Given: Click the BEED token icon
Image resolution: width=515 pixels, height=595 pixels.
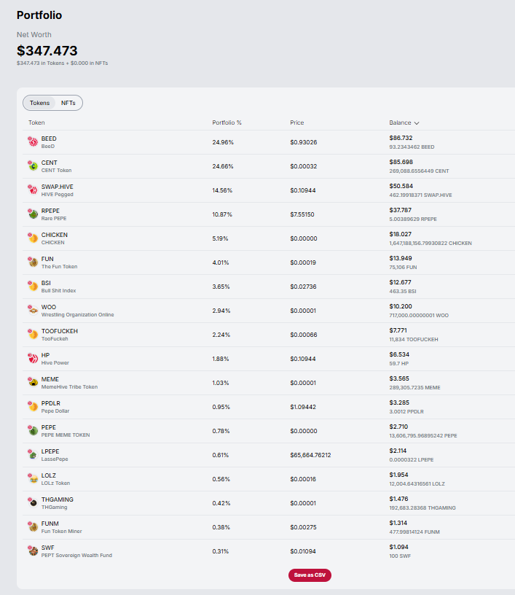Looking at the screenshot, I should click(x=33, y=142).
